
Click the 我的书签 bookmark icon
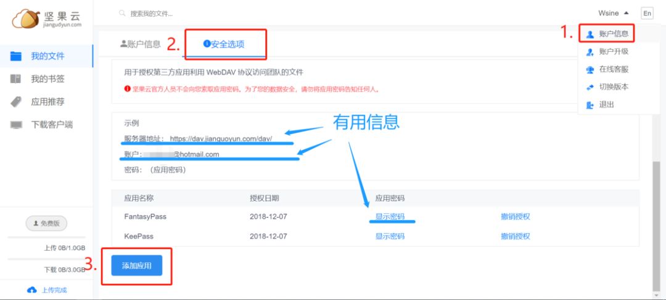point(15,79)
